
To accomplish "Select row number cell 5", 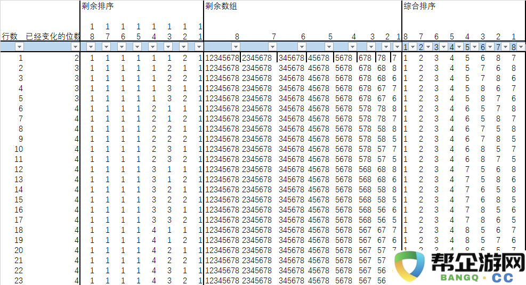I will [x=20, y=99].
